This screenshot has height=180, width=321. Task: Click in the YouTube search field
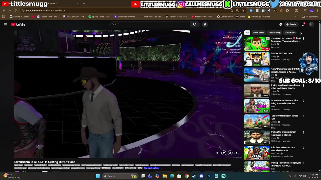[x=150, y=24]
